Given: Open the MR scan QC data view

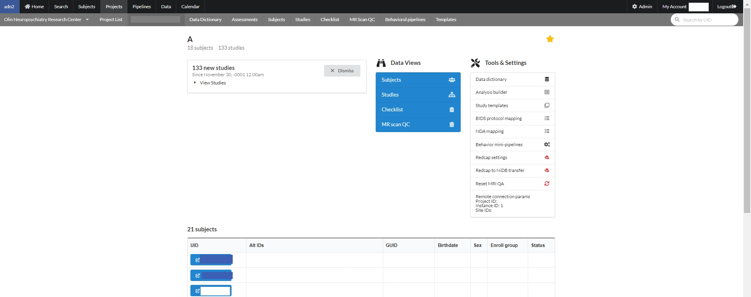Looking at the screenshot, I should [418, 124].
